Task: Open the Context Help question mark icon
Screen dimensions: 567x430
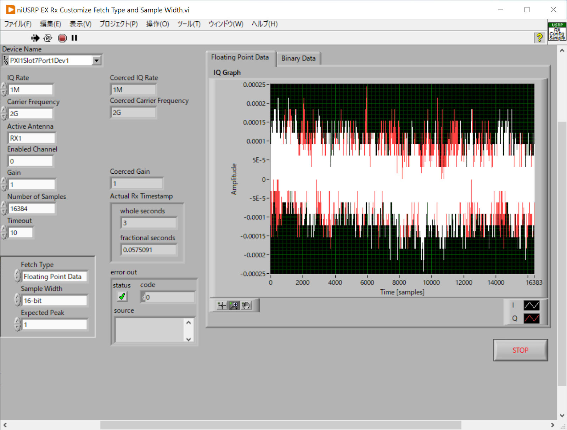Action: tap(539, 38)
